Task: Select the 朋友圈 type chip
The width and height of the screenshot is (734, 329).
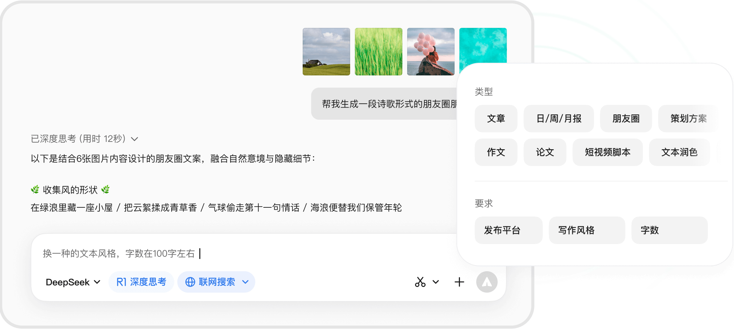Action: [x=626, y=119]
